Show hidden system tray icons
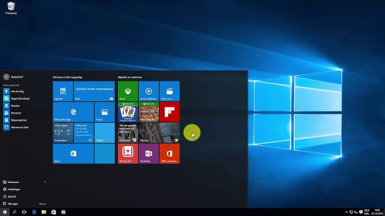 [346, 212]
